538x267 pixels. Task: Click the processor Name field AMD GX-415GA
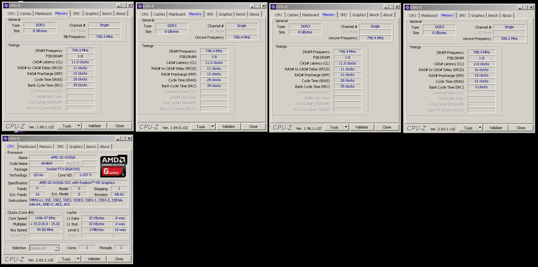63,157
